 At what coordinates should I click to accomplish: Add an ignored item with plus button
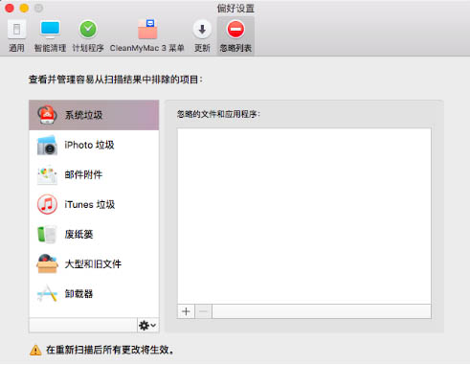(x=186, y=311)
